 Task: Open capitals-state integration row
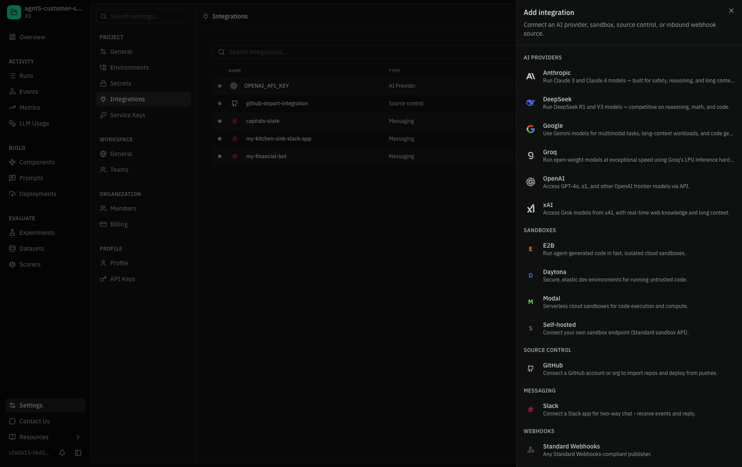pyautogui.click(x=364, y=121)
